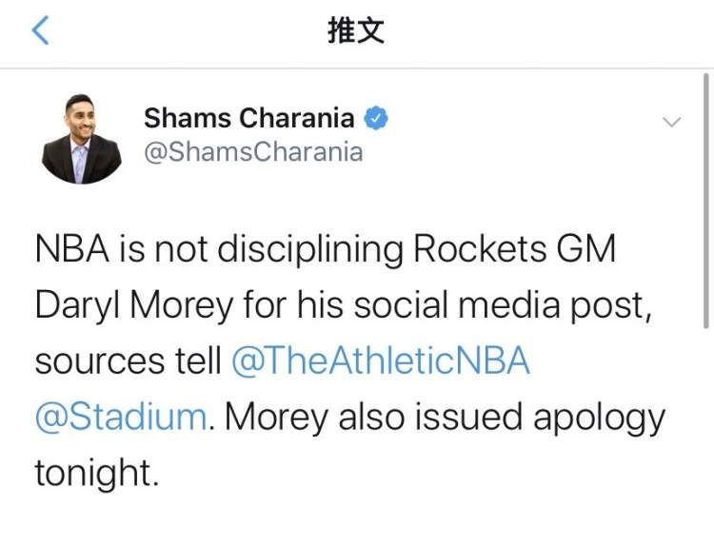This screenshot has width=714, height=544.
Task: Expand the tweet options chevron
Action: pyautogui.click(x=671, y=122)
